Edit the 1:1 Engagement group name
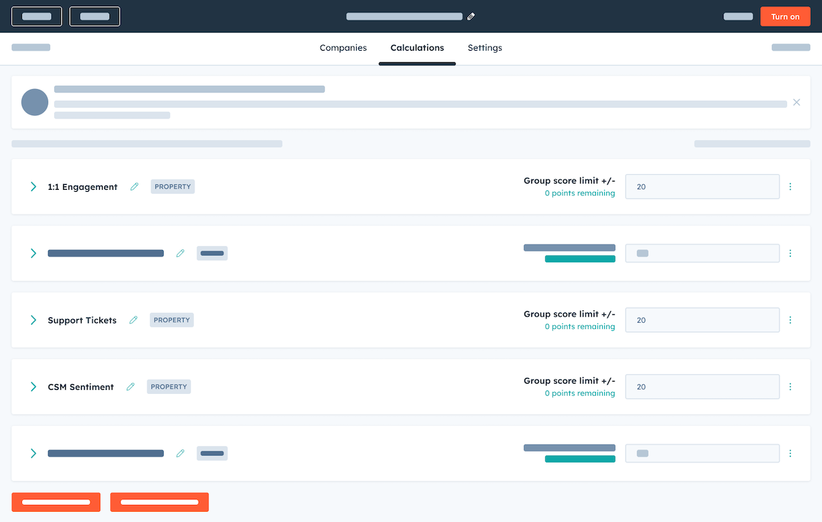Screen dimensions: 822x522 click(134, 186)
